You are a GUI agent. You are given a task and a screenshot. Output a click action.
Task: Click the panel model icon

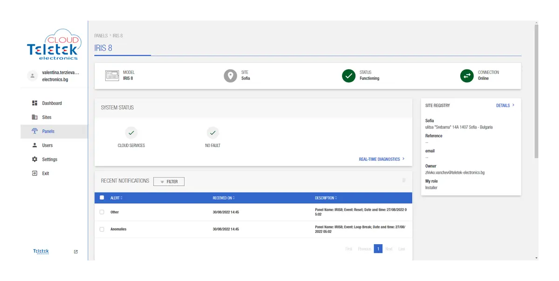tap(112, 75)
